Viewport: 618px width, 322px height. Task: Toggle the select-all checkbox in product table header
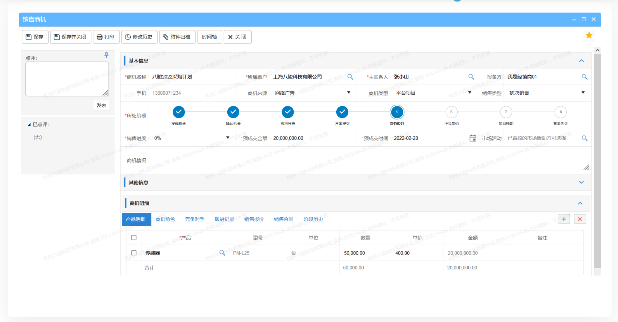click(134, 238)
